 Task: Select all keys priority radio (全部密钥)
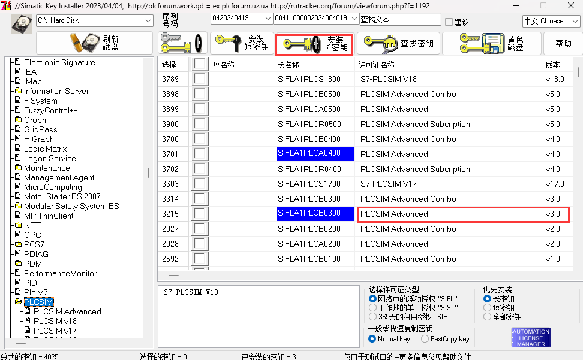(x=487, y=317)
